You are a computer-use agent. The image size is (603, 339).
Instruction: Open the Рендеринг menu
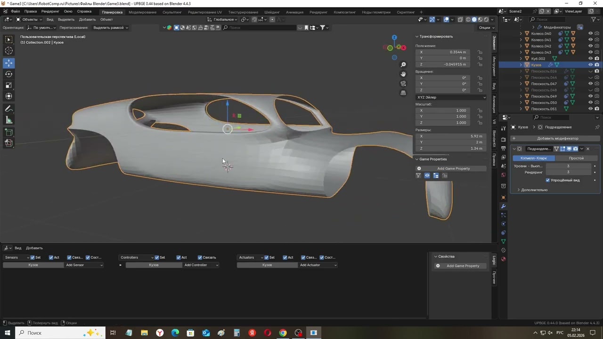pos(50,11)
